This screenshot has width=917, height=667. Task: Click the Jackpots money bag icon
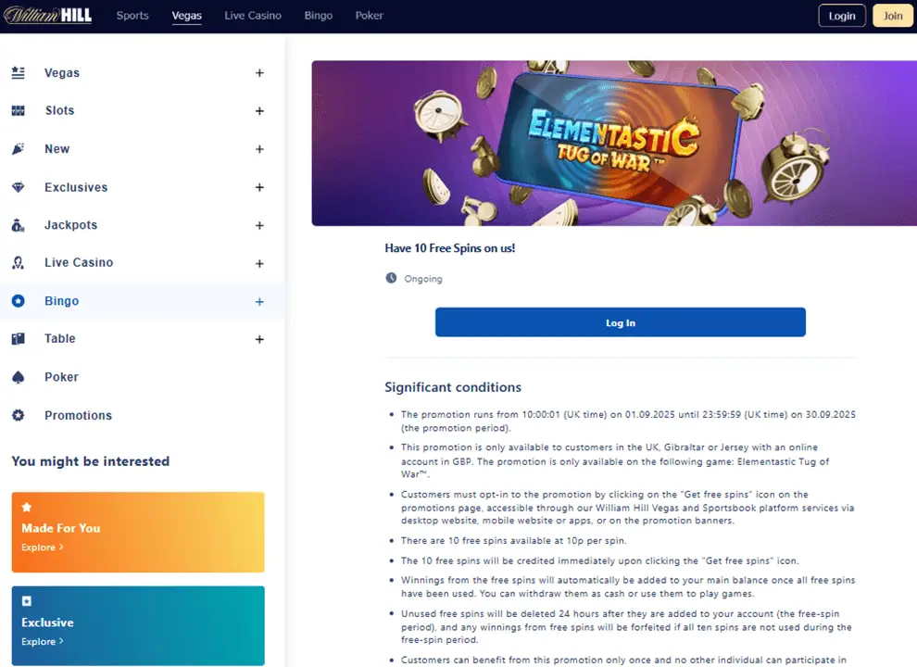point(18,225)
